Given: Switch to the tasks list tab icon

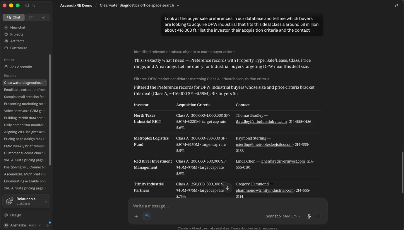Looking at the screenshot, I should point(31,17).
